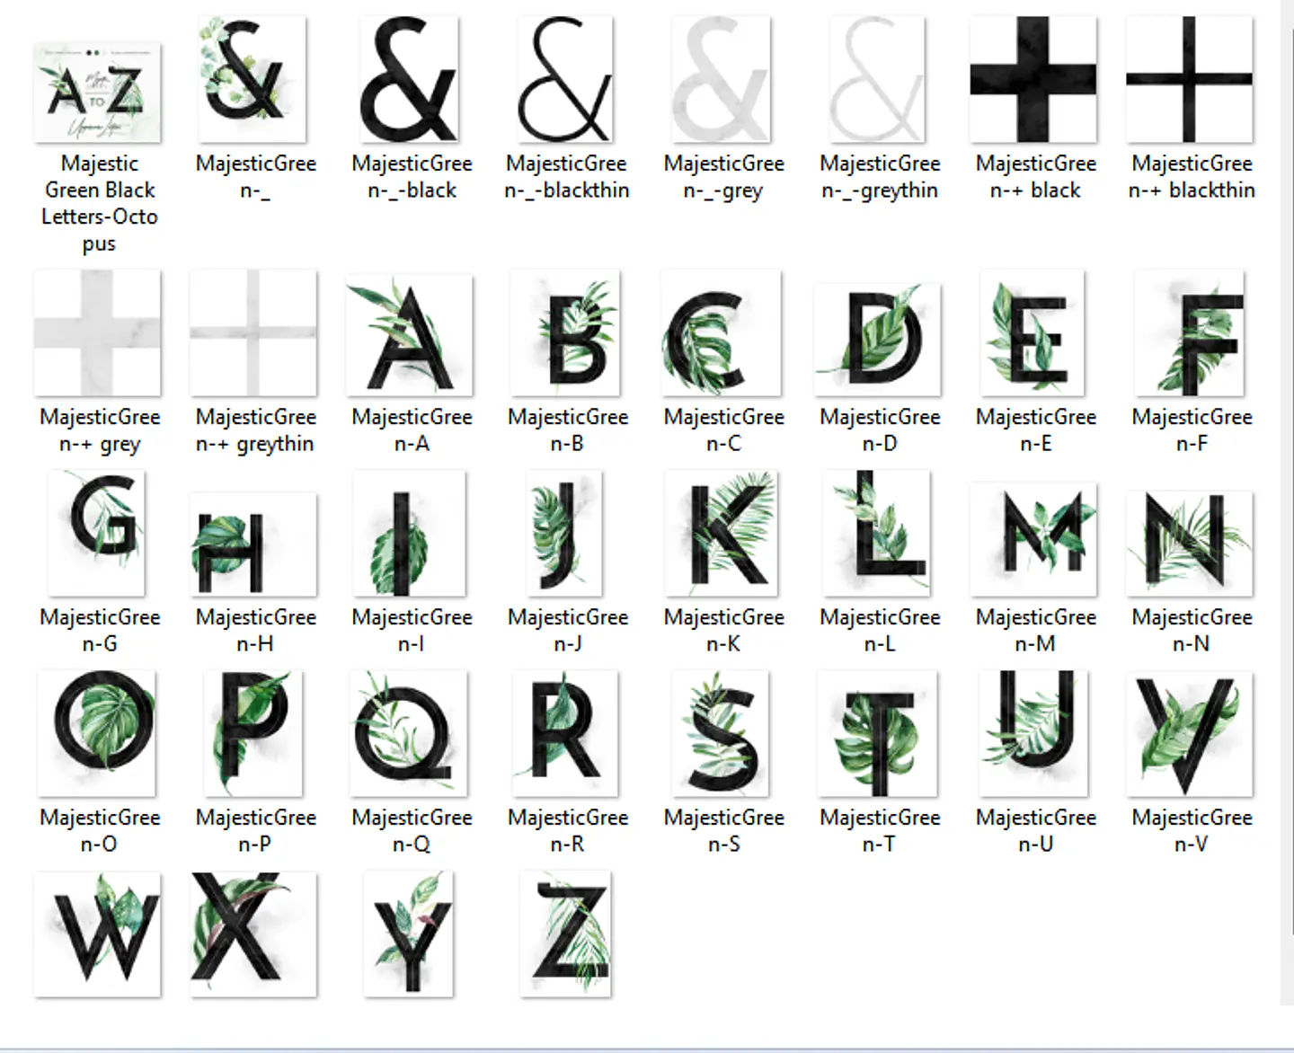The height and width of the screenshot is (1053, 1294).
Task: Click the horizontal scrollbar at the bottom
Action: pos(629,1047)
